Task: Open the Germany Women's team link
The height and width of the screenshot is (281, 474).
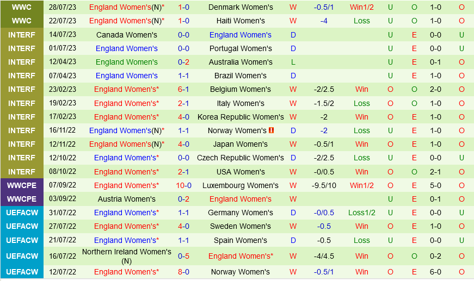Action: (241, 213)
